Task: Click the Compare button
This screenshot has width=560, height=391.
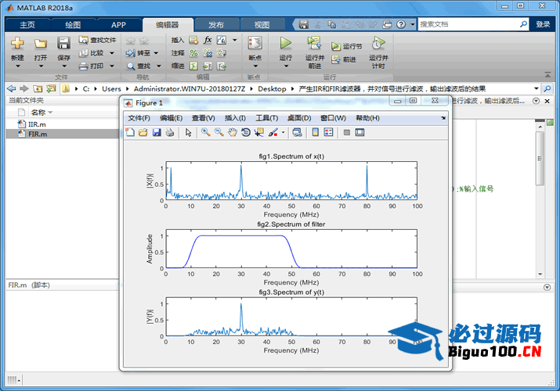Action: (x=92, y=52)
